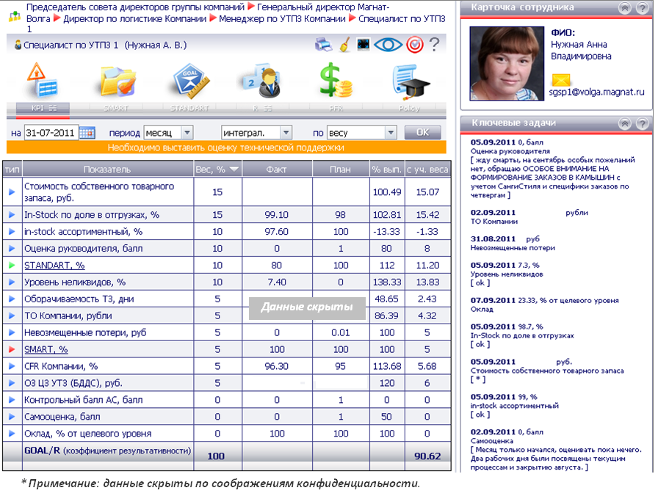This screenshot has height=496, width=658.
Task: Open the Policy graduation cap icon
Action: (410, 81)
